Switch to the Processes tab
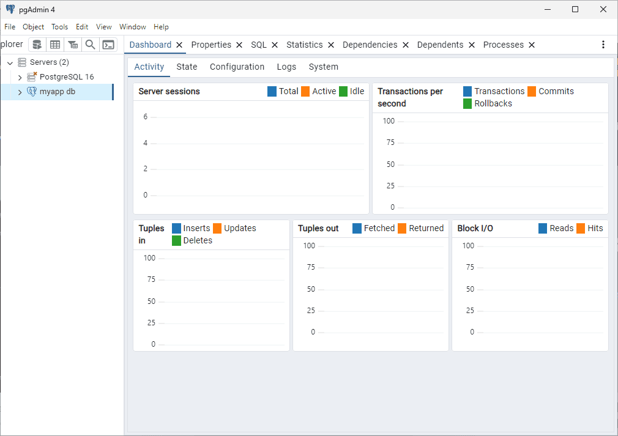Screen dimensions: 618x436 click(x=504, y=45)
